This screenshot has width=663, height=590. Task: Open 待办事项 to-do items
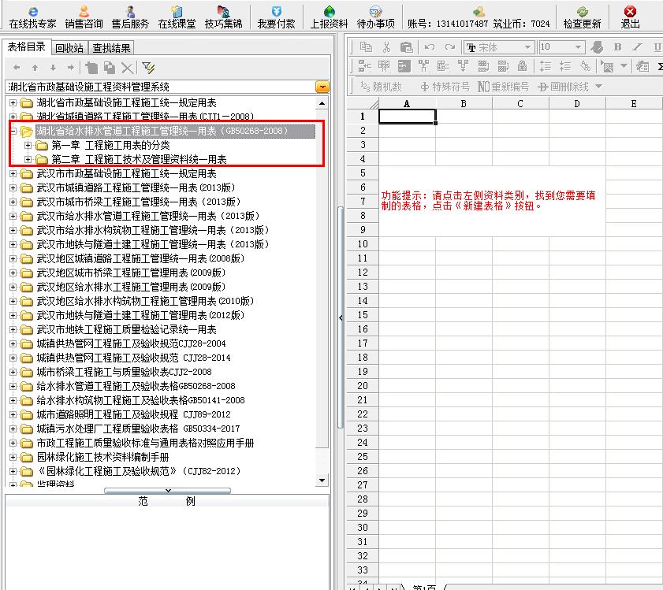(375, 17)
